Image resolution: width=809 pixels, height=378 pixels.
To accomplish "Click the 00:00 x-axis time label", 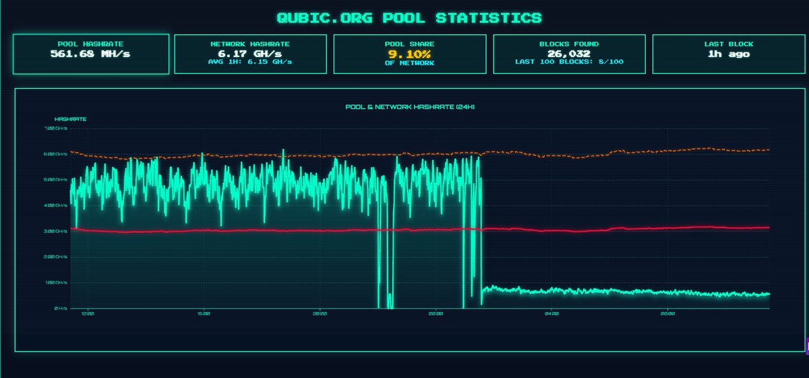I will [x=436, y=313].
